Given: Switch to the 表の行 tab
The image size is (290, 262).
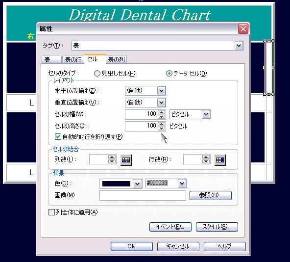Looking at the screenshot, I should tap(73, 60).
